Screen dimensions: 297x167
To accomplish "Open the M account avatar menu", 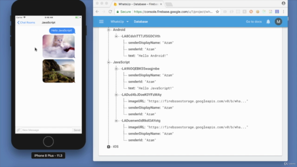I will click(x=278, y=22).
